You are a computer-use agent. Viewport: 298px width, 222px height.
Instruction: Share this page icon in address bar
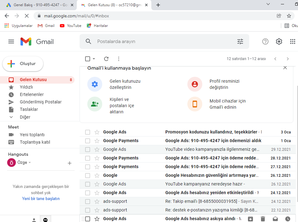(279, 16)
